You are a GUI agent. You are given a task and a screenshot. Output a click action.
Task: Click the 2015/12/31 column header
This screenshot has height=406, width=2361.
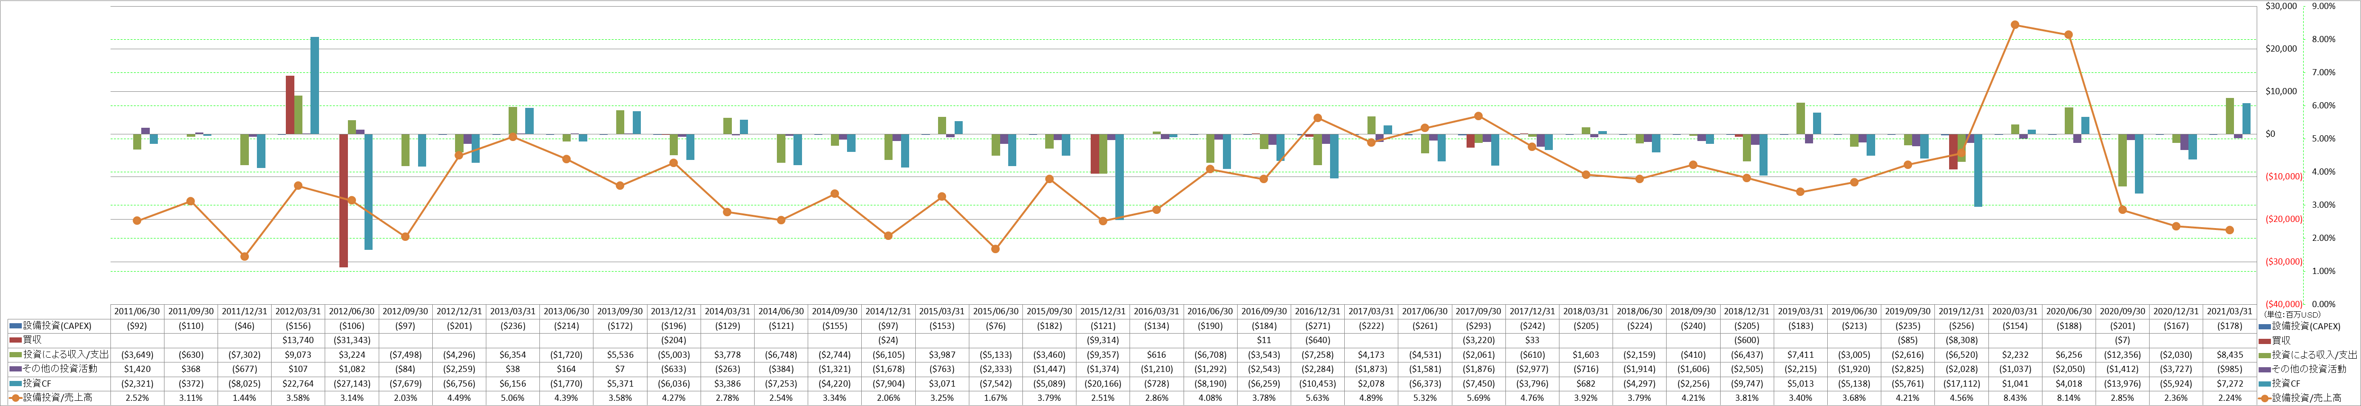coord(1103,312)
